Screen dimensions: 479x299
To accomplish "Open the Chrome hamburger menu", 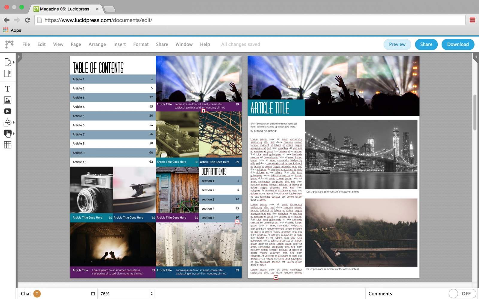I will pos(472,20).
